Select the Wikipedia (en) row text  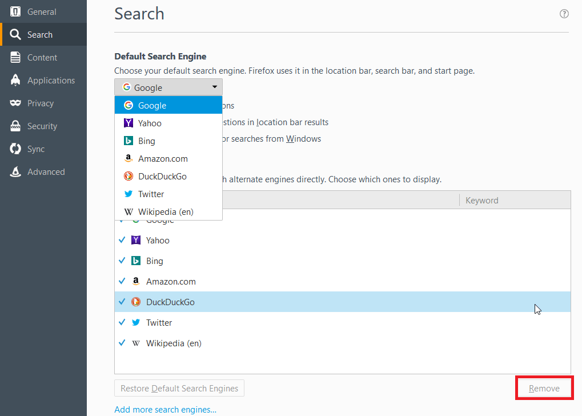(x=174, y=343)
